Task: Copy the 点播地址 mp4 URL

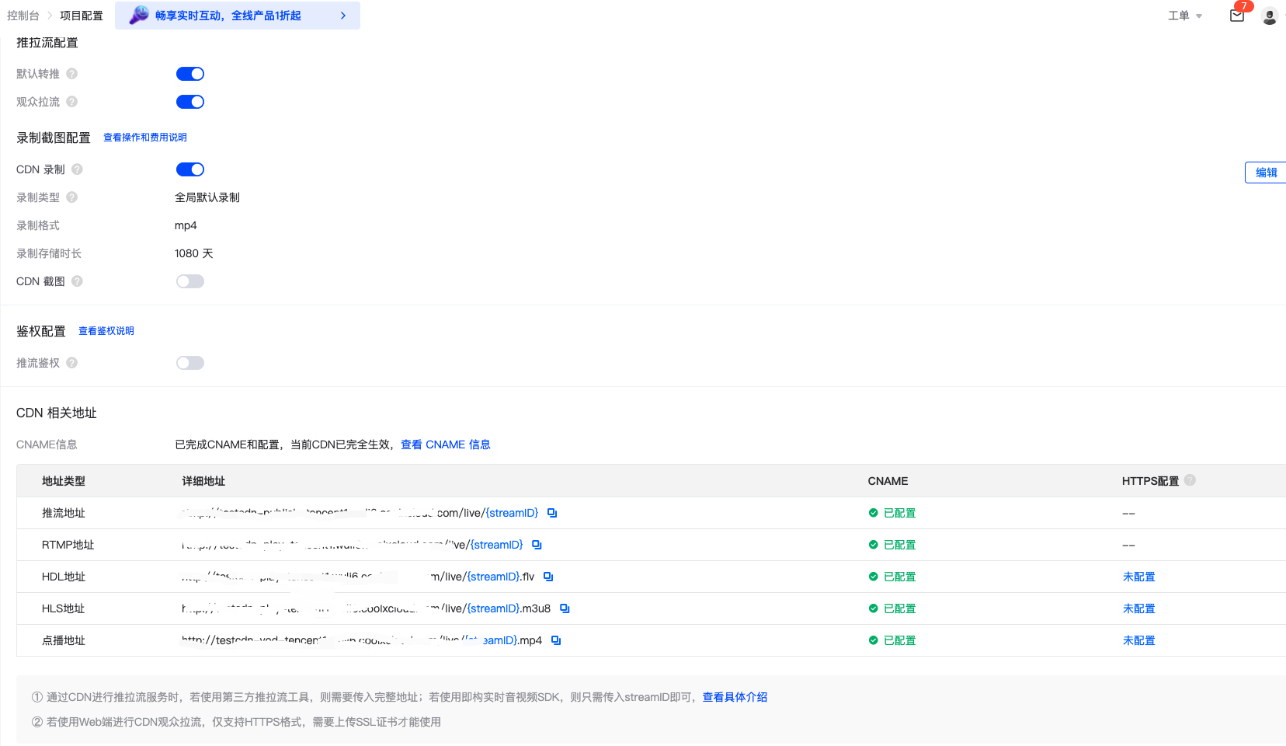Action: [x=556, y=640]
